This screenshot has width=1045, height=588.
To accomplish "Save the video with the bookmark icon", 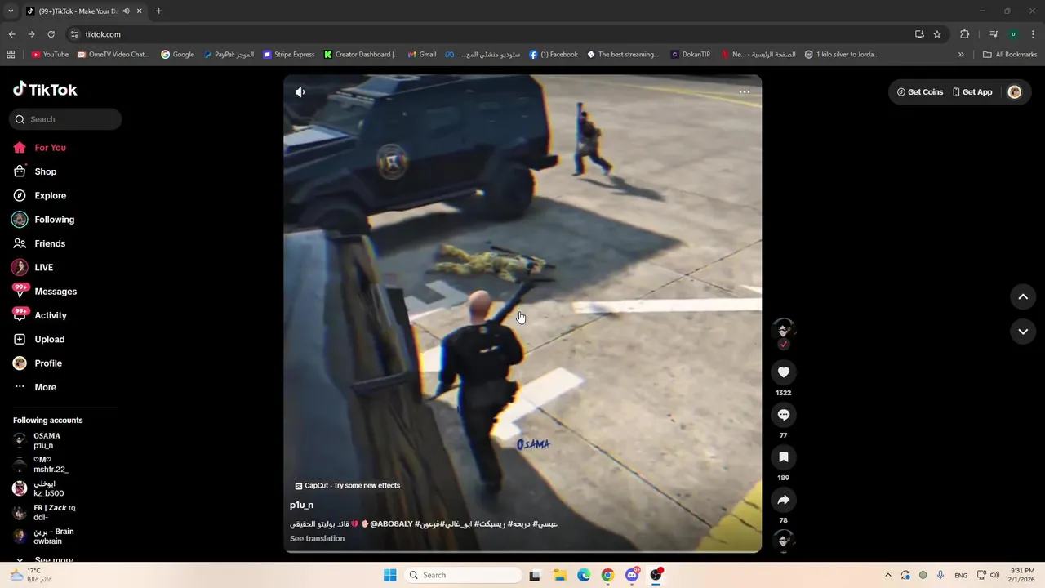I will (783, 457).
